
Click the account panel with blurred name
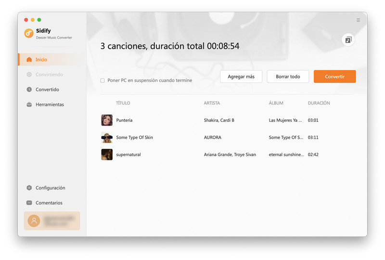coord(52,221)
